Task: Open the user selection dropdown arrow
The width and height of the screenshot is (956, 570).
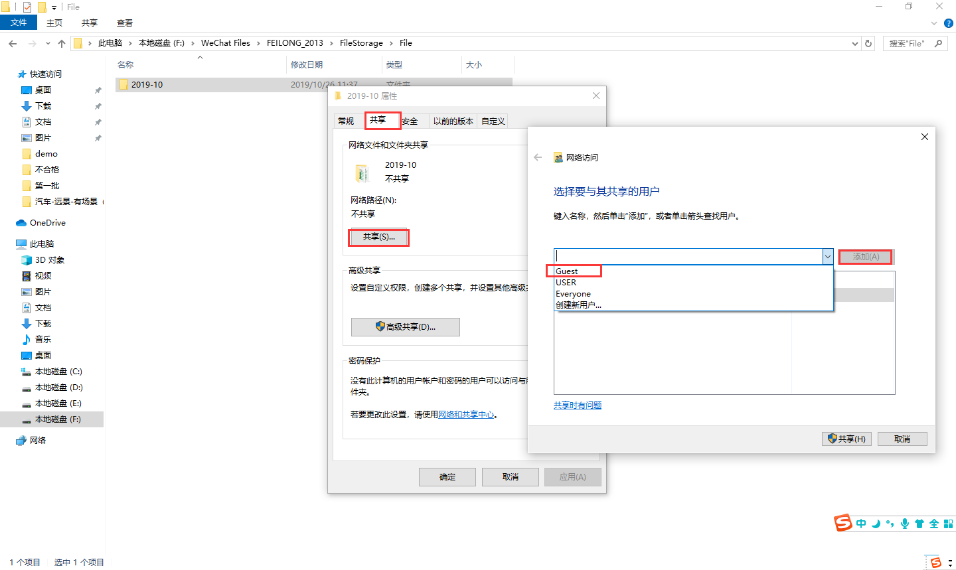Action: coord(827,256)
